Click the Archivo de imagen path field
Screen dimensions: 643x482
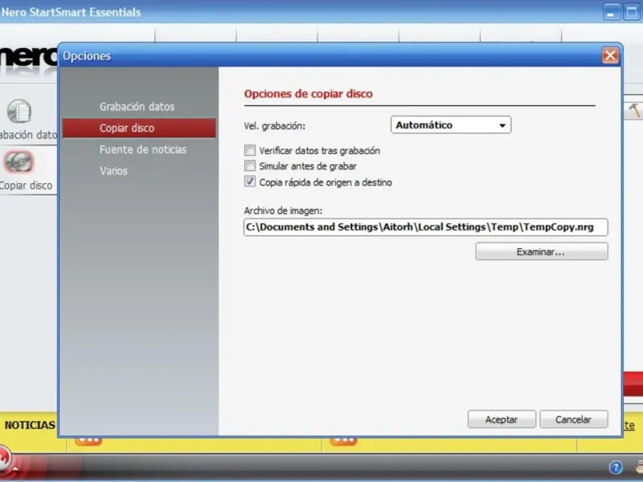[426, 227]
